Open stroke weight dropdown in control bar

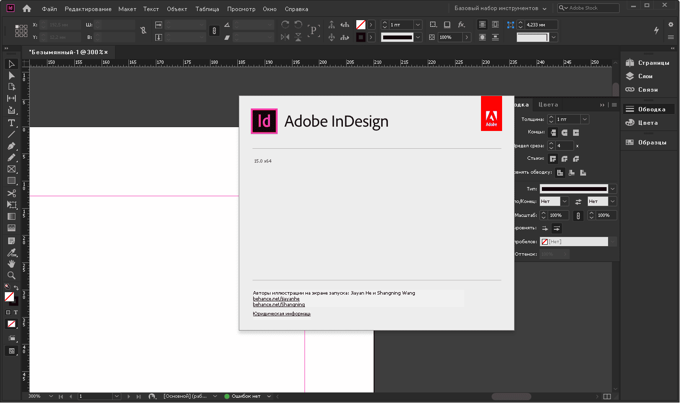(x=418, y=24)
